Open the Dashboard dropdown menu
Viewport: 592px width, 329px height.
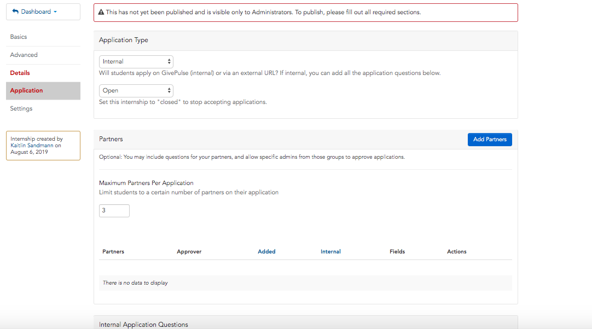coord(43,11)
